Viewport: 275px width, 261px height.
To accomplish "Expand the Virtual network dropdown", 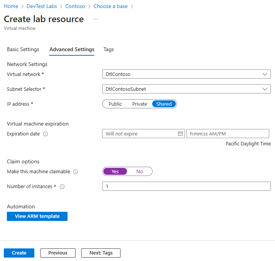I will [x=187, y=74].
